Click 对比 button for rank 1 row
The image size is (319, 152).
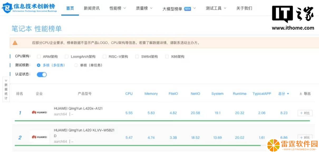pyautogui.click(x=305, y=113)
